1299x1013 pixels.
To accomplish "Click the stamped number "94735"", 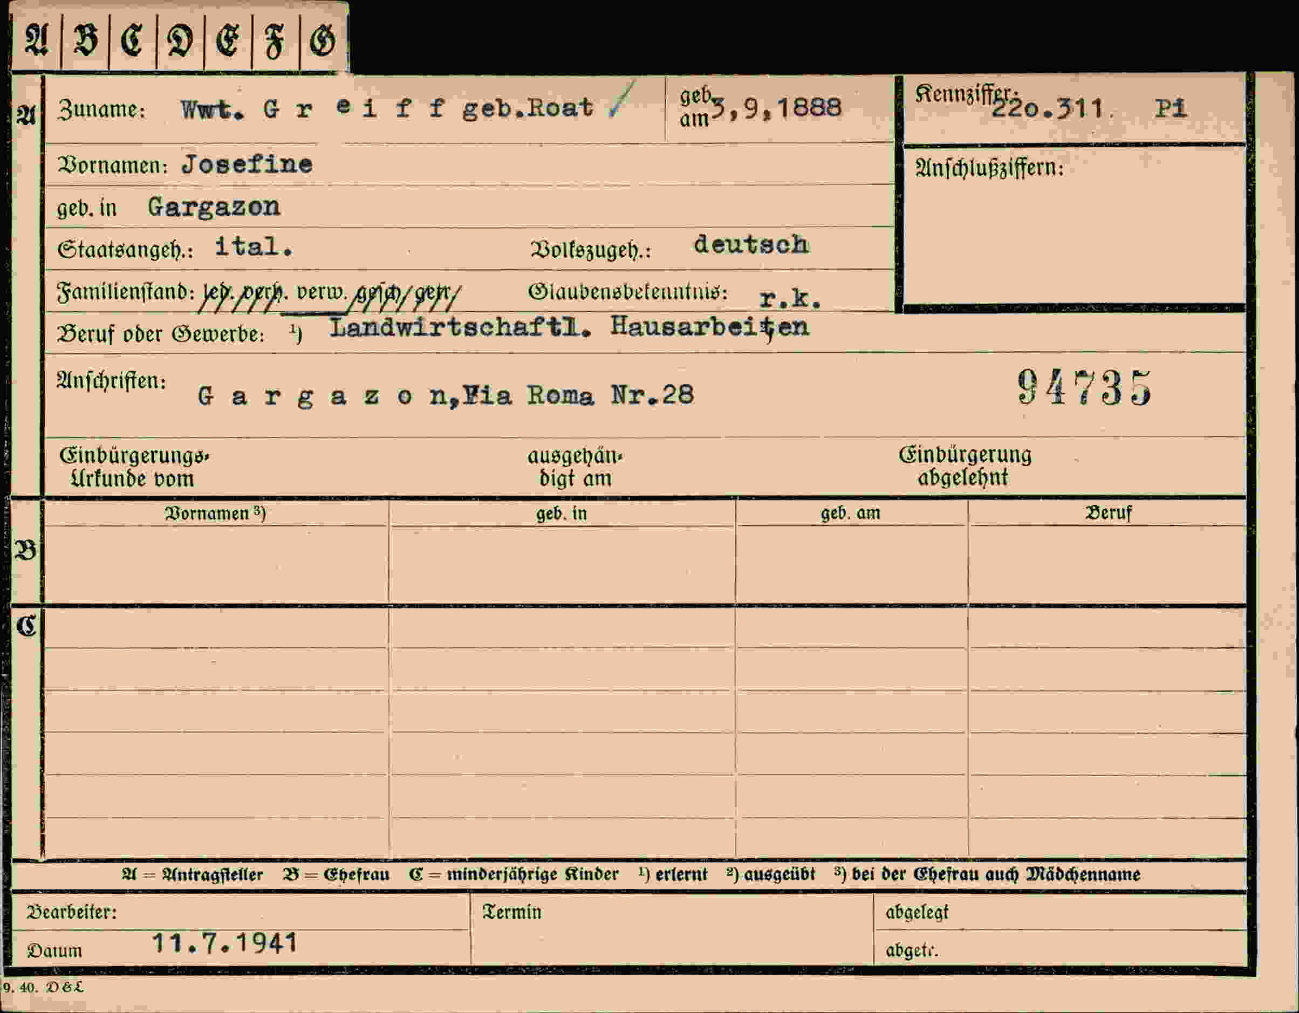I will point(1084,387).
